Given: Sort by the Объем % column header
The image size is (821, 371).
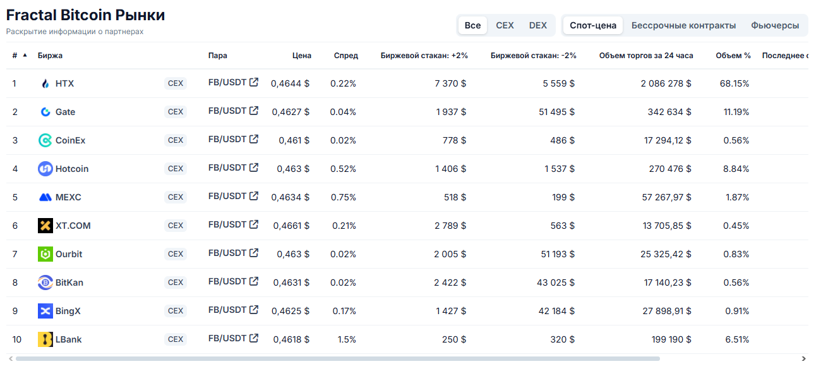Looking at the screenshot, I should point(733,56).
